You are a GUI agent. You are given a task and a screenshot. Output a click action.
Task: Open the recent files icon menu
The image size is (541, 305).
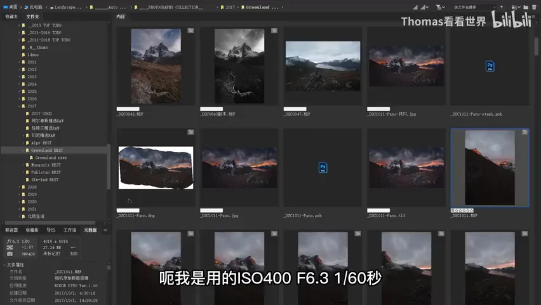[514, 7]
